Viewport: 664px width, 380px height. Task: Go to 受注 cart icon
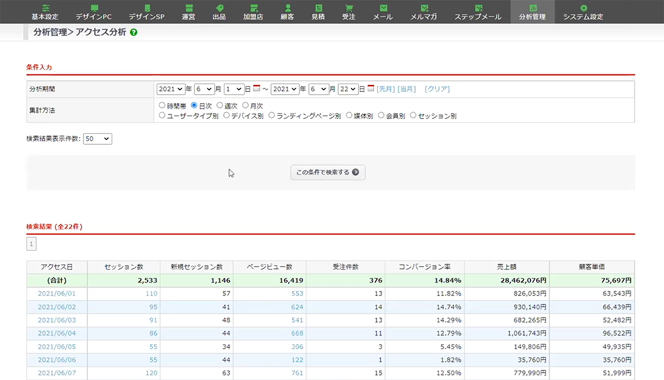[x=349, y=8]
